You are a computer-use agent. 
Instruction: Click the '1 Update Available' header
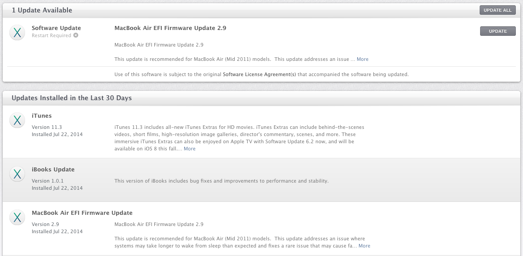[x=42, y=10]
